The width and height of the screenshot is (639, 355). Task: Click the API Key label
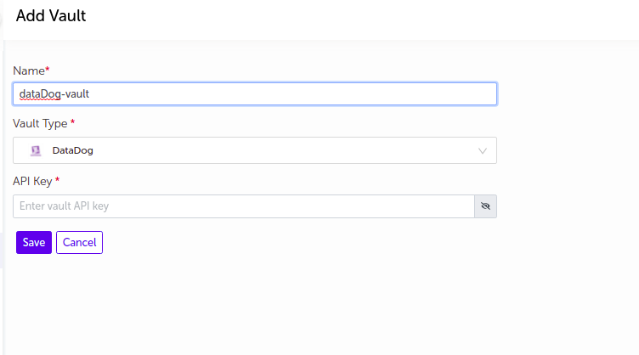pos(32,182)
